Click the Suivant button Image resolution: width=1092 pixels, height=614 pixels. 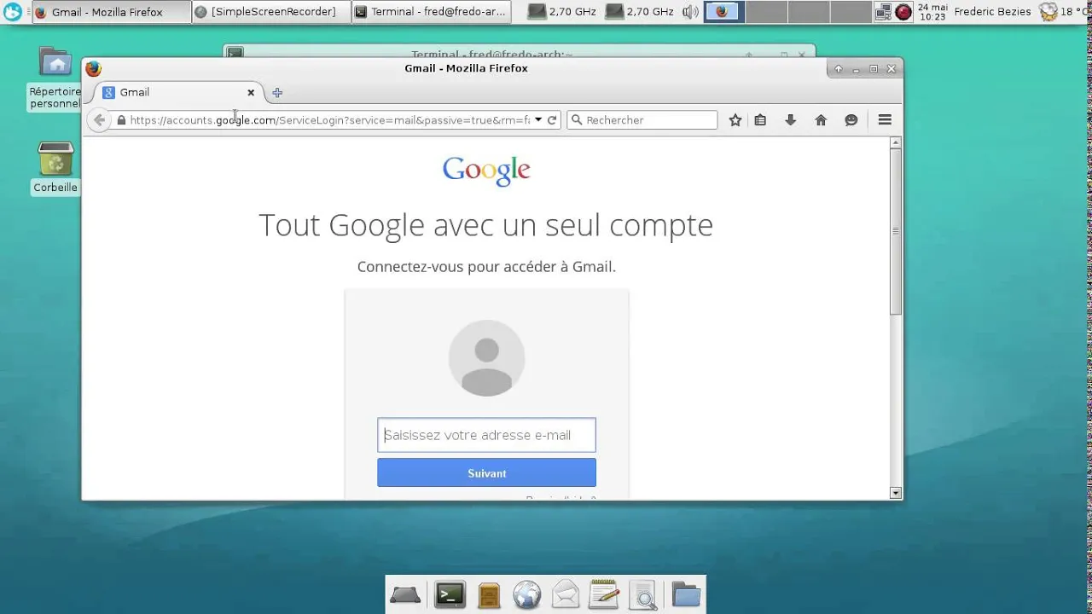point(486,472)
